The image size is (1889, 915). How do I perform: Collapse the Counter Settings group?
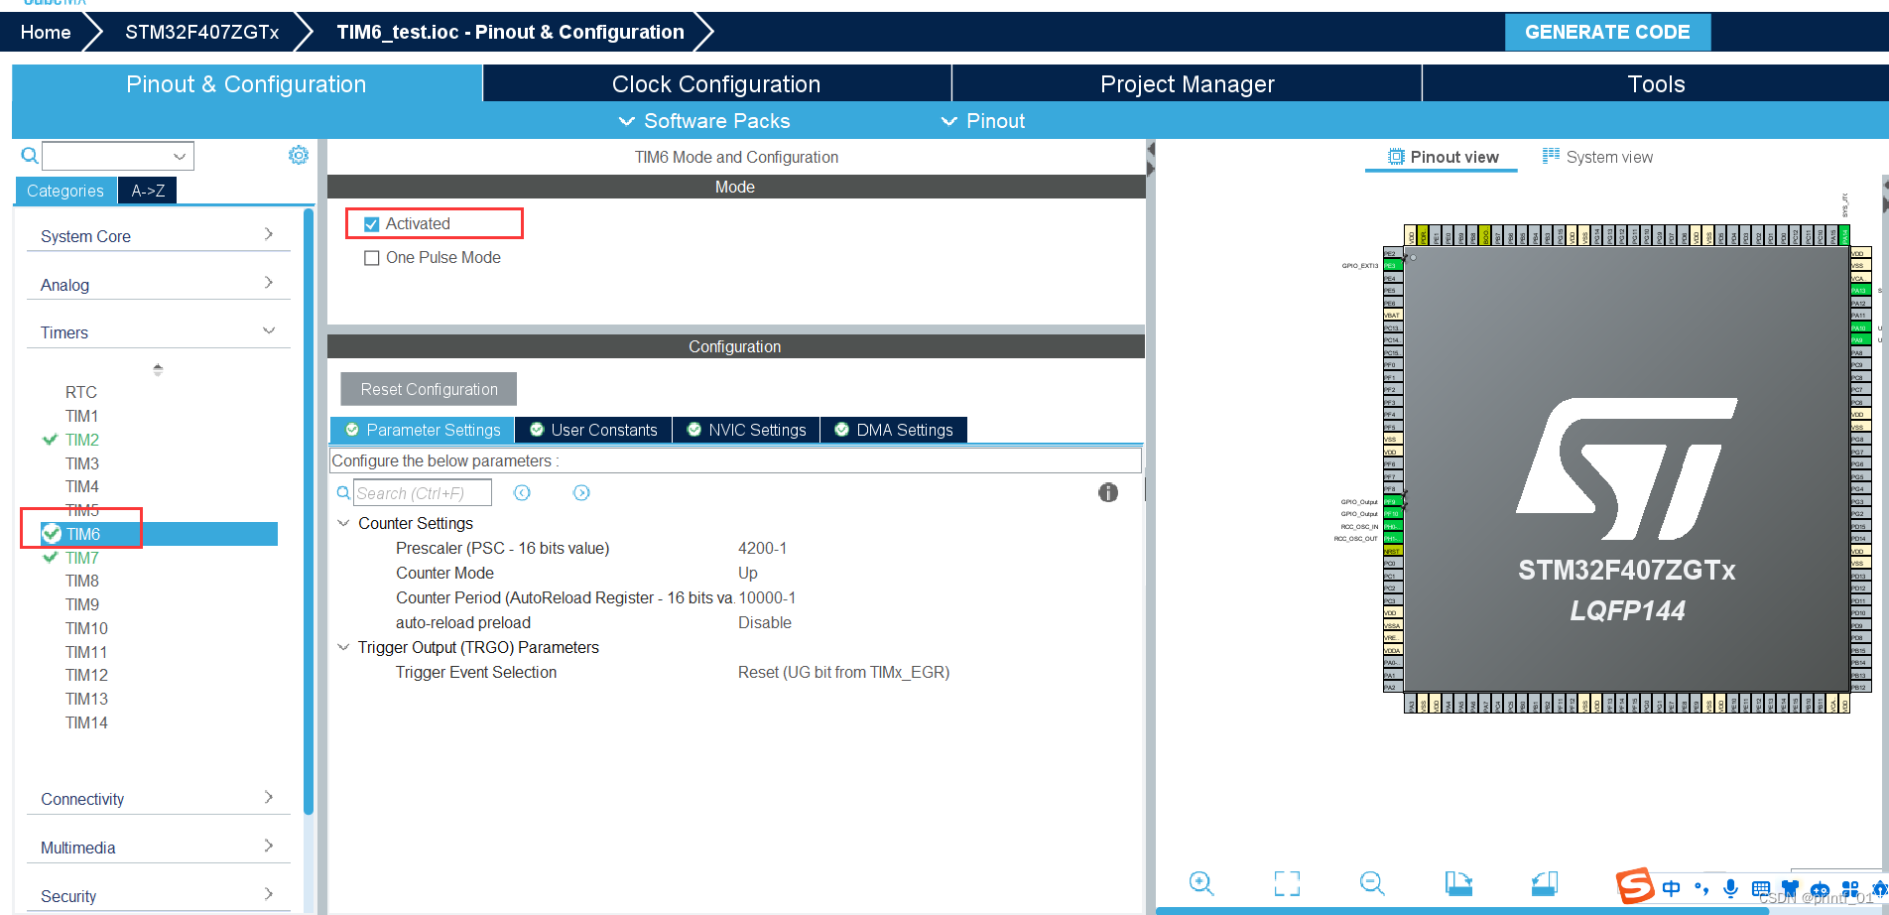(343, 523)
